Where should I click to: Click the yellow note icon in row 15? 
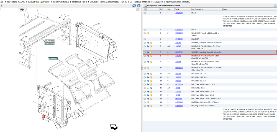coord(148,88)
